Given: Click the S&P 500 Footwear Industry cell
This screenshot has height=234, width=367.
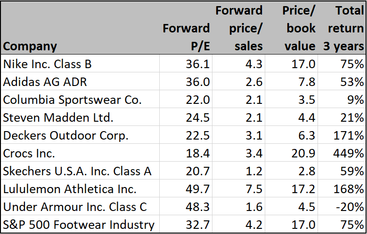Looking at the screenshot, I should (x=79, y=225).
